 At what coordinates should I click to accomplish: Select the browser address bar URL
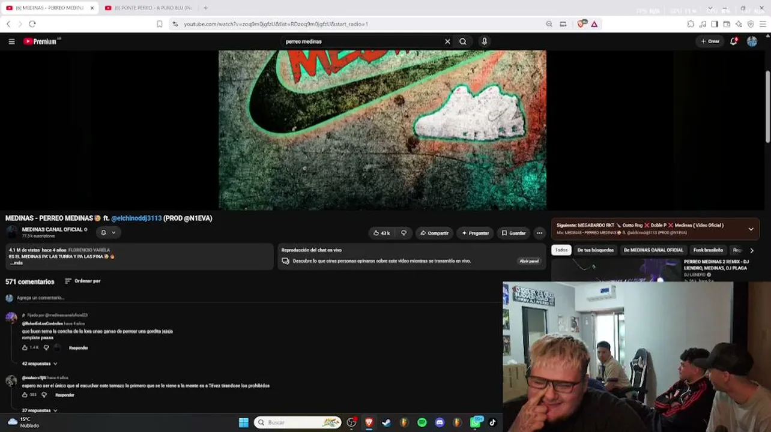pyautogui.click(x=276, y=24)
